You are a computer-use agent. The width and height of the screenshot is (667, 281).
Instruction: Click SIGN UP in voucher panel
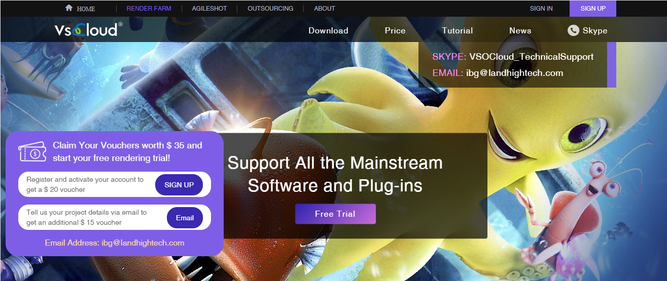(x=179, y=185)
